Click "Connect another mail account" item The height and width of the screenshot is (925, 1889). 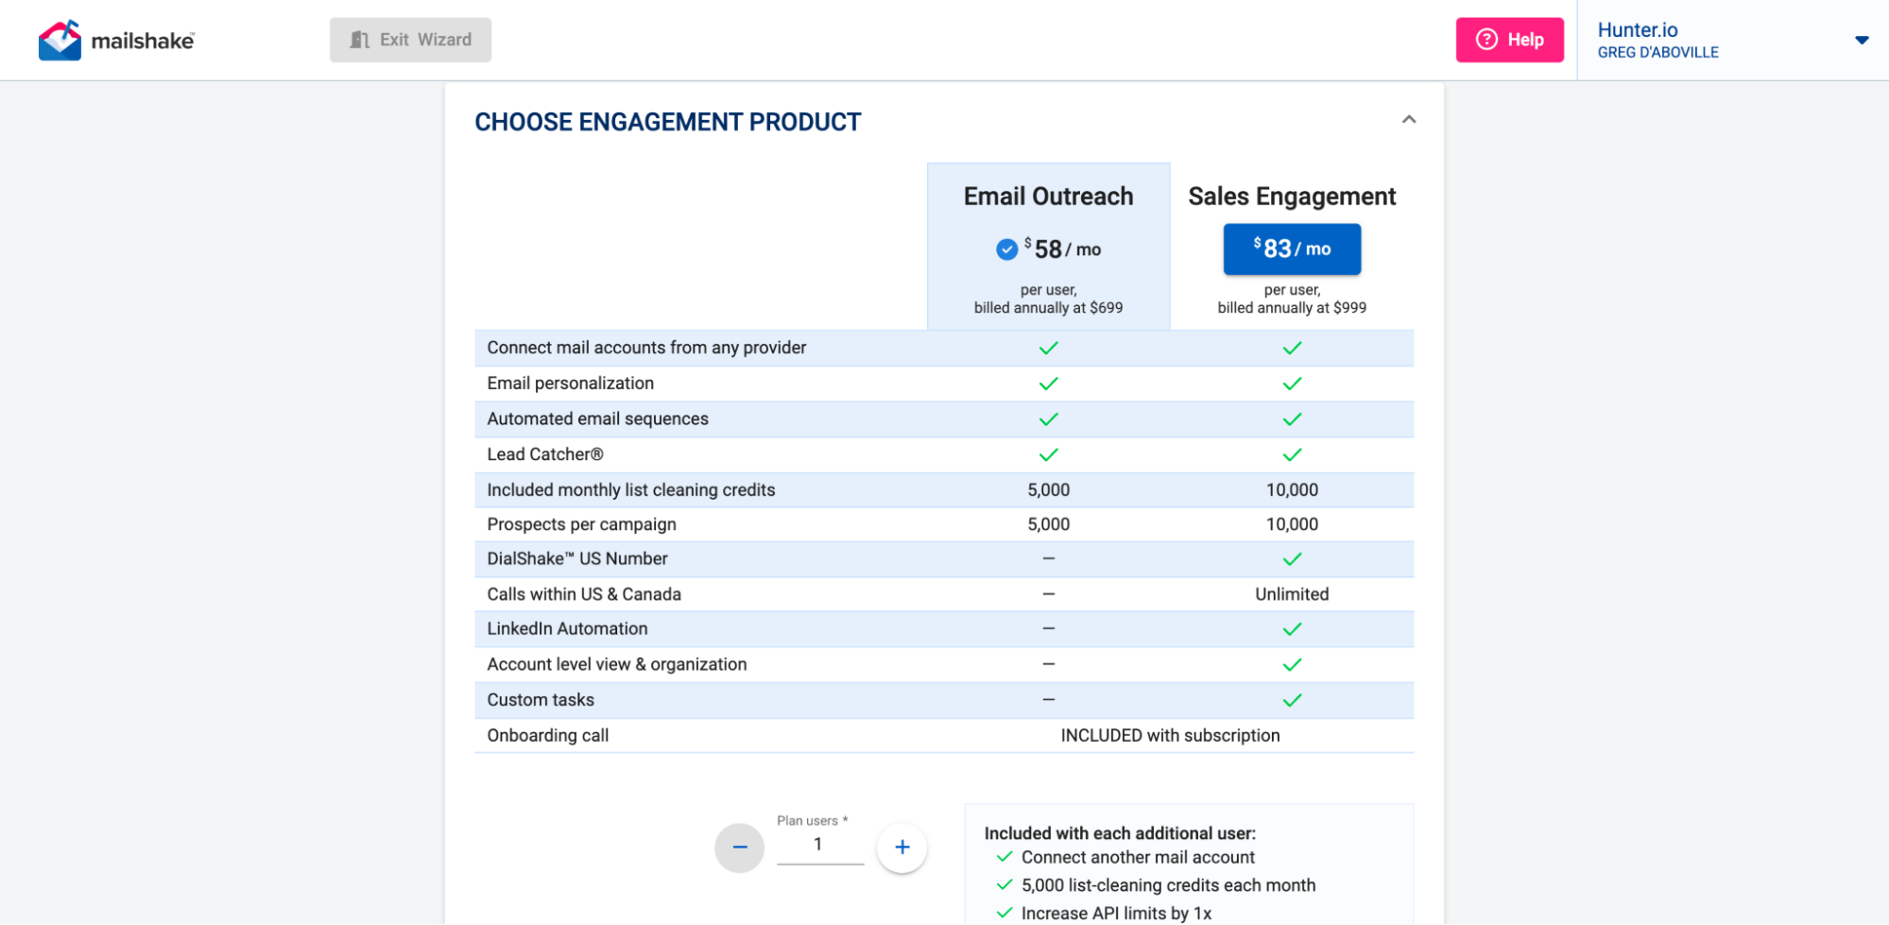point(1138,858)
